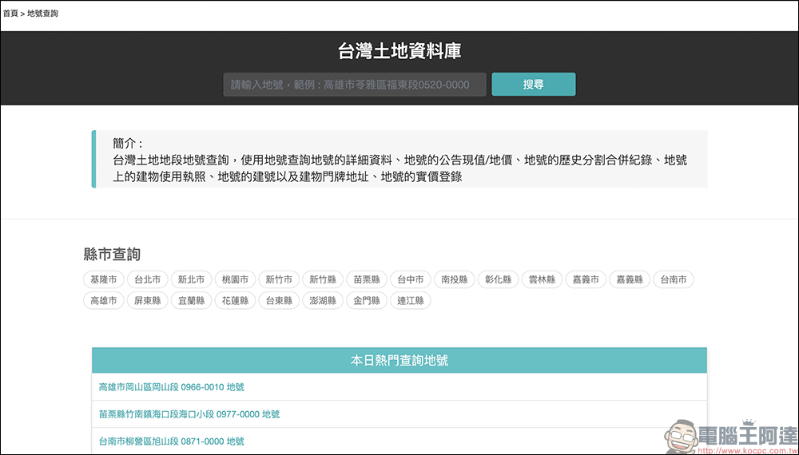The height and width of the screenshot is (455, 799).
Task: Choose 台北市 from county query
Action: click(x=148, y=279)
